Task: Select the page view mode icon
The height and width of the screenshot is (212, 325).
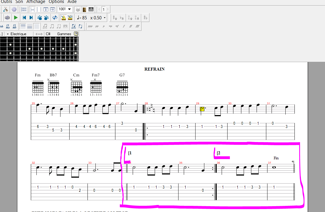Action: (x=32, y=9)
